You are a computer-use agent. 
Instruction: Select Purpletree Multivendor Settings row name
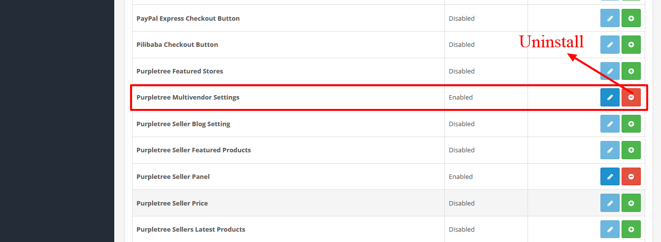click(x=188, y=98)
